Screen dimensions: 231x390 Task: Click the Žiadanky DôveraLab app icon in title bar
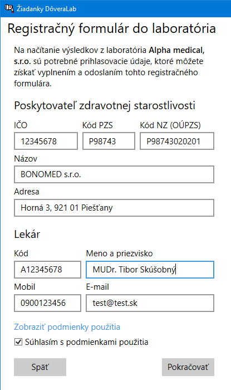point(9,8)
